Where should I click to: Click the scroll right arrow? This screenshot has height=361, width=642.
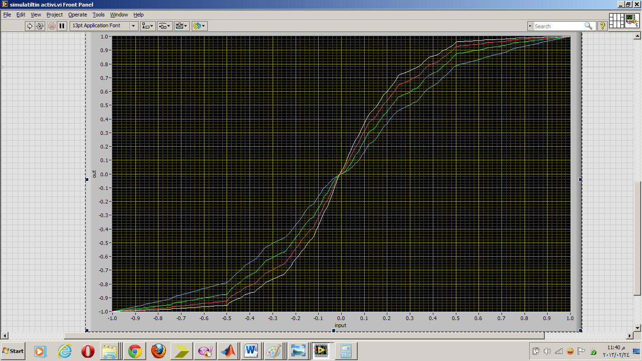click(x=630, y=336)
